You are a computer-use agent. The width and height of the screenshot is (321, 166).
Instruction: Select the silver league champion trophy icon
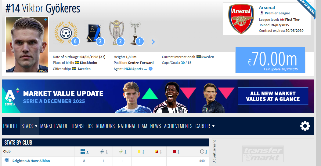(x=117, y=32)
